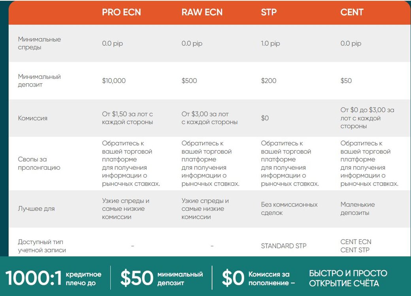
Task: Click the Свопы за пролонгацию row label
Action: coord(39,163)
